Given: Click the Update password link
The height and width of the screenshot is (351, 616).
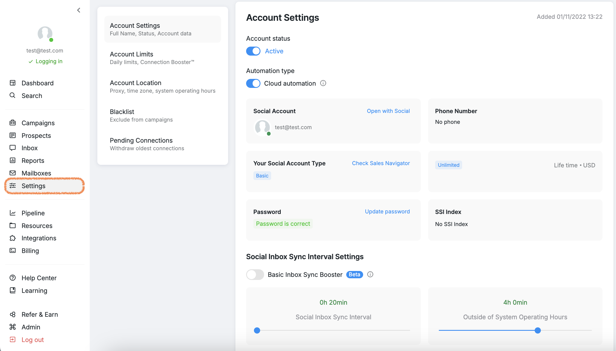Looking at the screenshot, I should 387,211.
